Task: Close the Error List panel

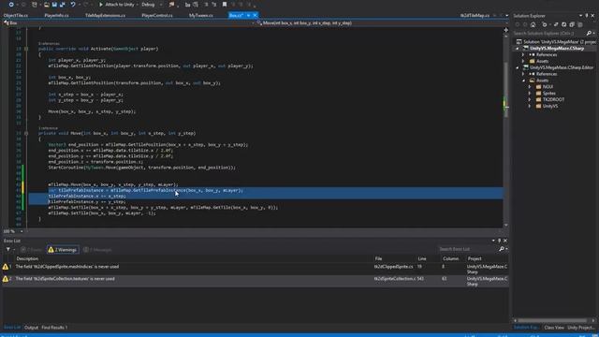Action: (x=505, y=241)
